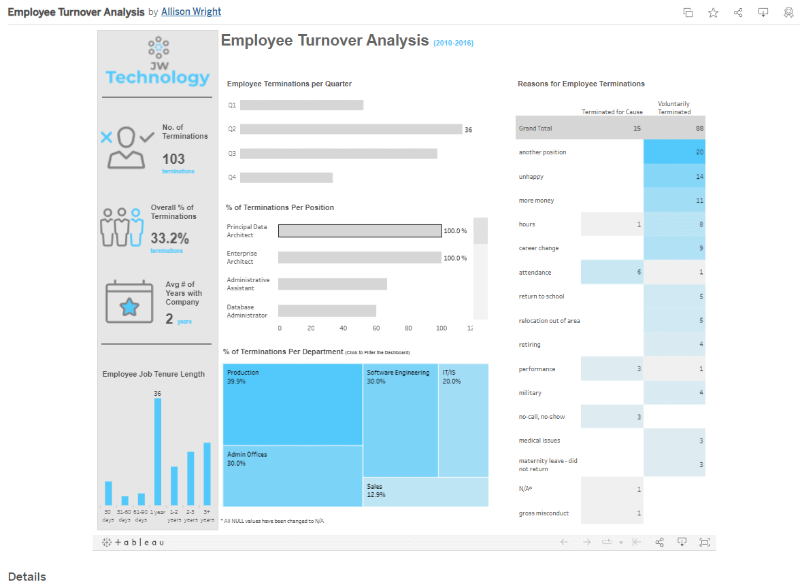Enter full screen view of the dashboard
800x582 pixels.
click(705, 542)
